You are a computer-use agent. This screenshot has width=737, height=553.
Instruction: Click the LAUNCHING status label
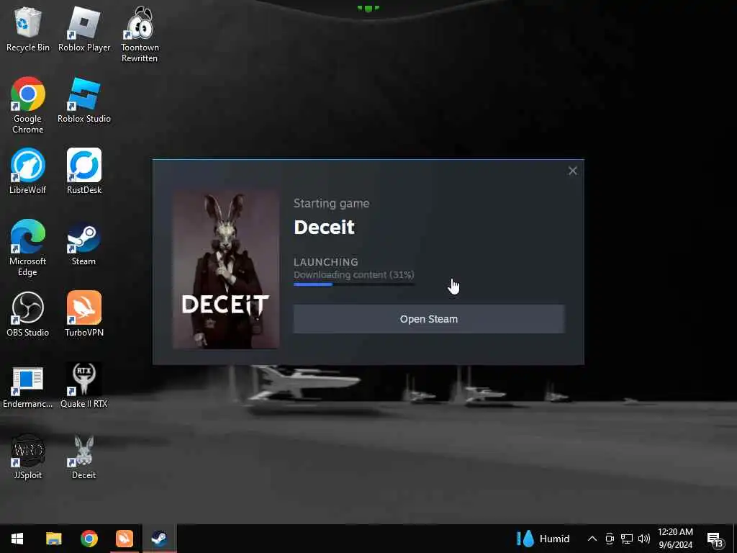326,262
